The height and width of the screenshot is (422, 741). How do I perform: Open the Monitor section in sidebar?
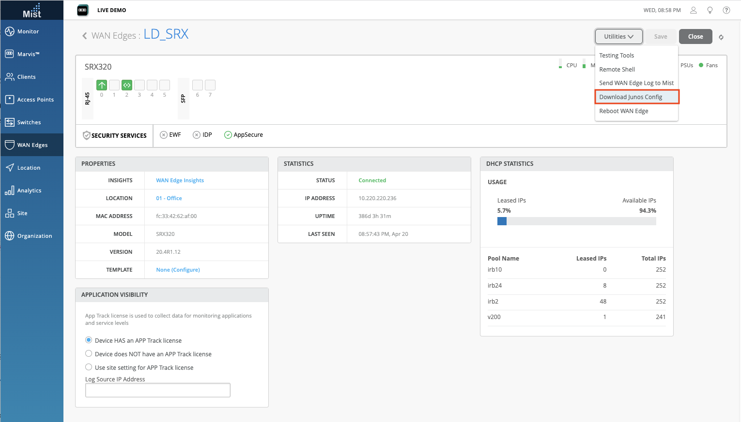(28, 31)
